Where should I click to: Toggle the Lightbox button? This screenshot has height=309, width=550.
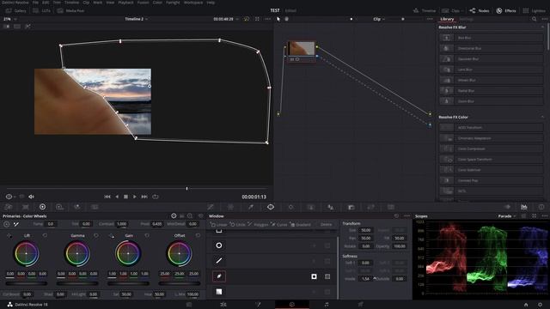pos(534,11)
